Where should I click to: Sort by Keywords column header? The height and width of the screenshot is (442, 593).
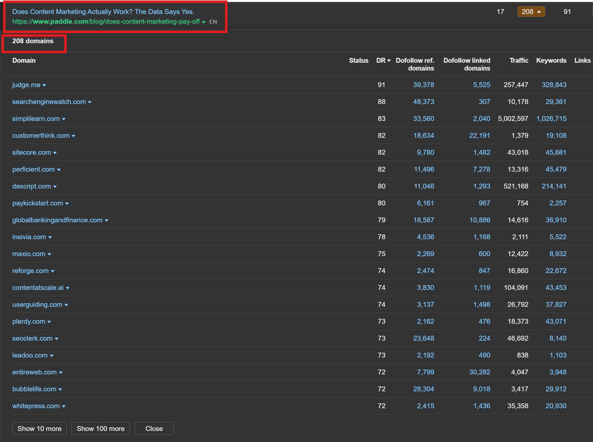551,60
